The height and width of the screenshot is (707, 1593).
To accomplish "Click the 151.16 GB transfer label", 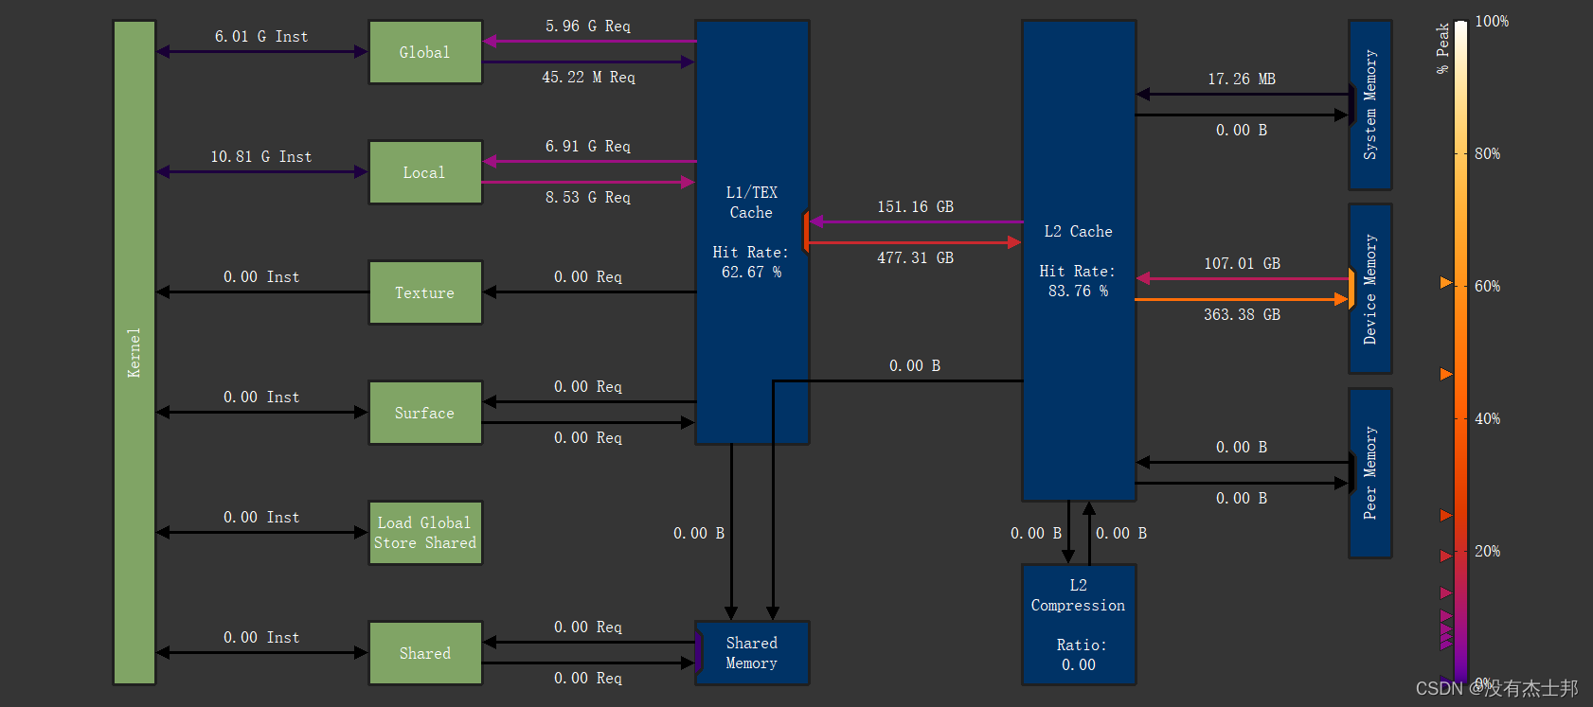I will 915,206.
